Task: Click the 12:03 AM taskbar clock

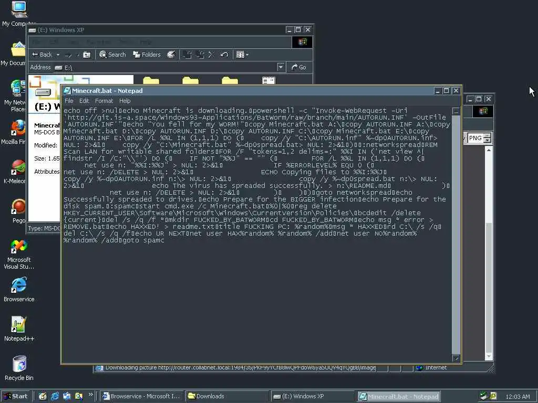Action: click(x=518, y=397)
